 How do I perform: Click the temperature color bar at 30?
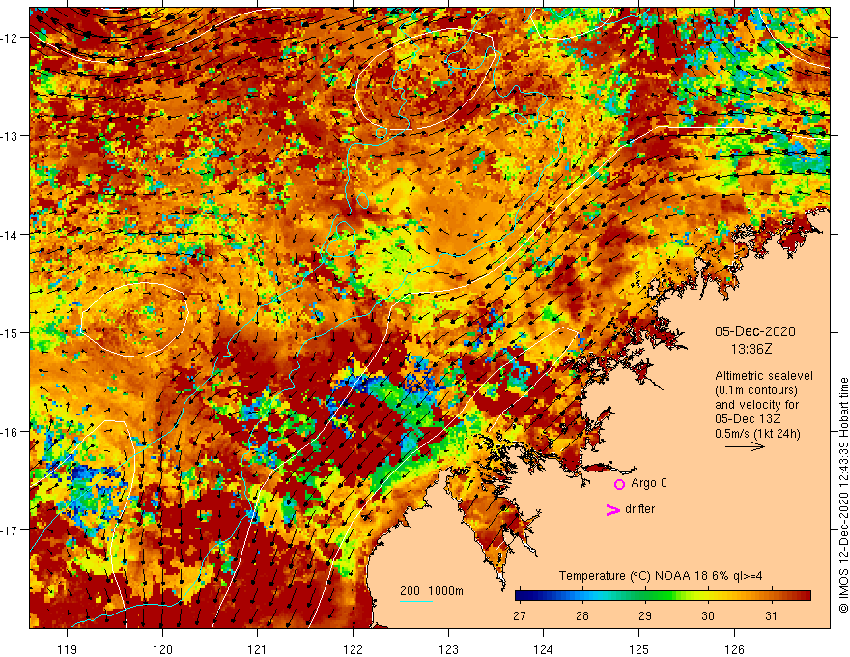(x=707, y=596)
